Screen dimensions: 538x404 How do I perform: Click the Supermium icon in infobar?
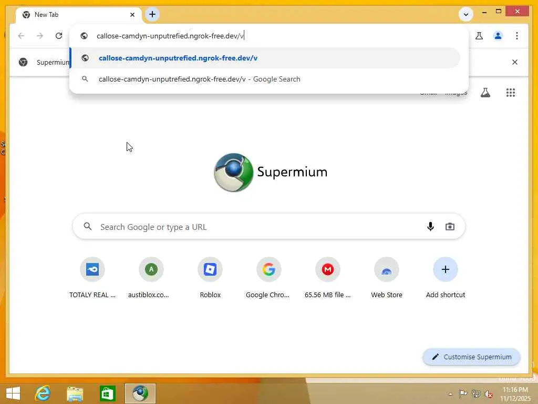(23, 62)
